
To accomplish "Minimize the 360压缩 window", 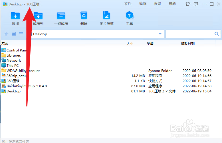I will tap(205, 4).
